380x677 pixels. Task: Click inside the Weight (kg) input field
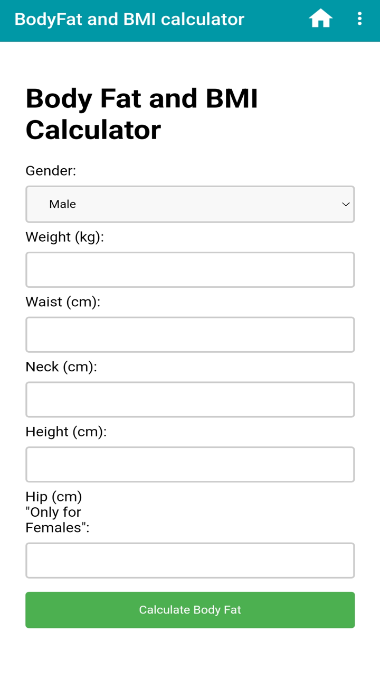(x=190, y=270)
